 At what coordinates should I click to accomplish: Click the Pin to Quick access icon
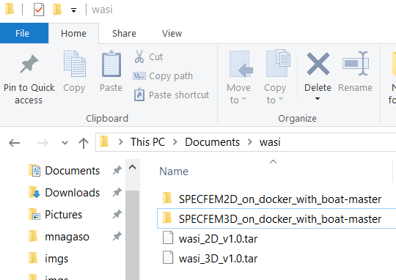(x=29, y=64)
